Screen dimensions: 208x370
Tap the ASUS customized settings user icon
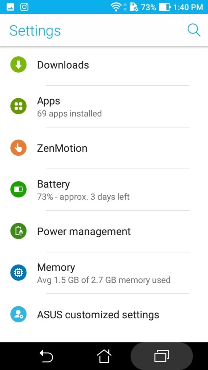(18, 314)
